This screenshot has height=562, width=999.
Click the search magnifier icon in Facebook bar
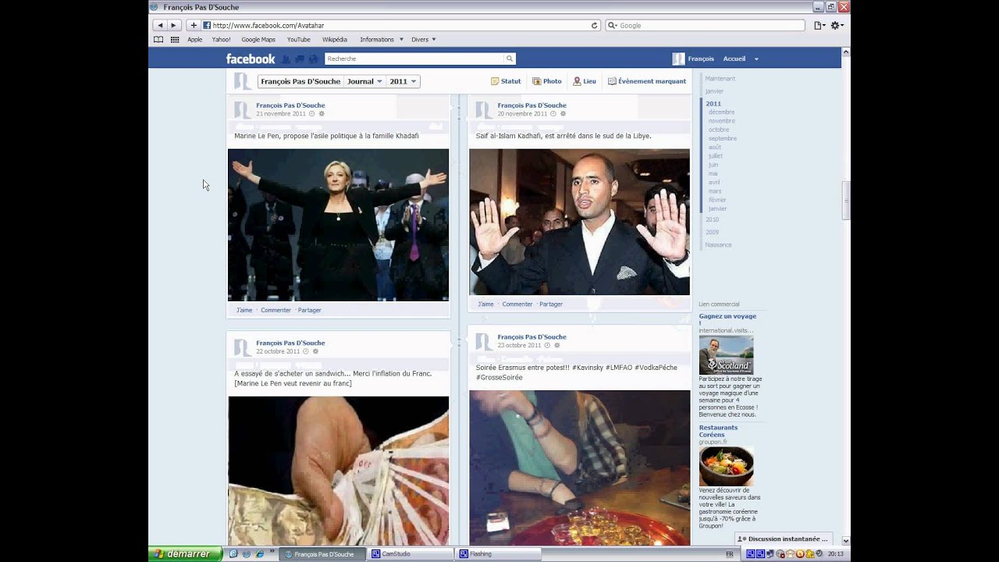(x=509, y=59)
